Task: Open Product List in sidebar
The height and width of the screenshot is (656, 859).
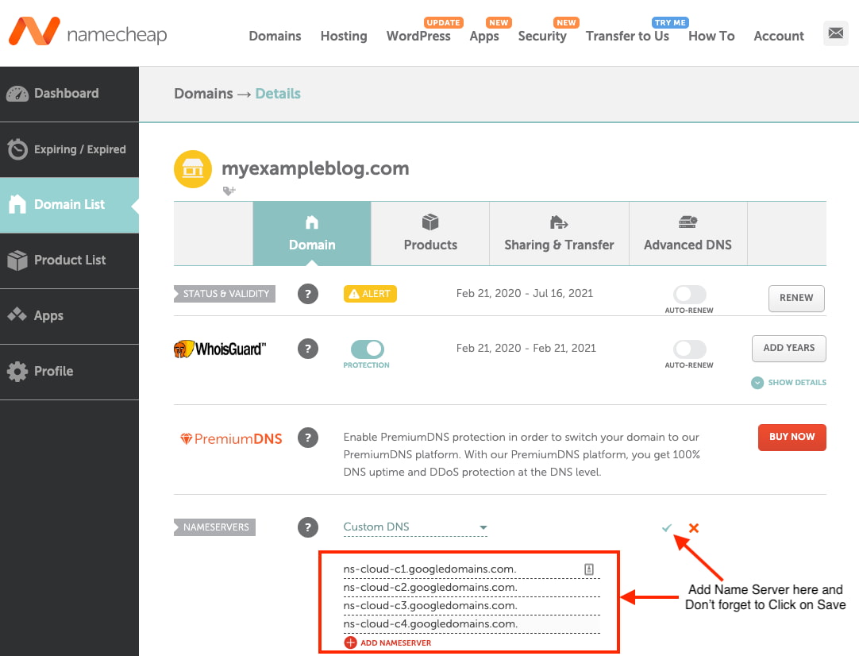Action: 69,260
